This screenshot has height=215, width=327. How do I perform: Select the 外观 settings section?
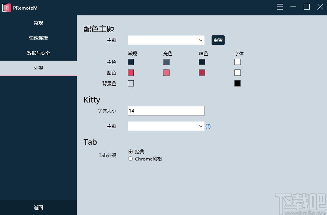coord(38,68)
